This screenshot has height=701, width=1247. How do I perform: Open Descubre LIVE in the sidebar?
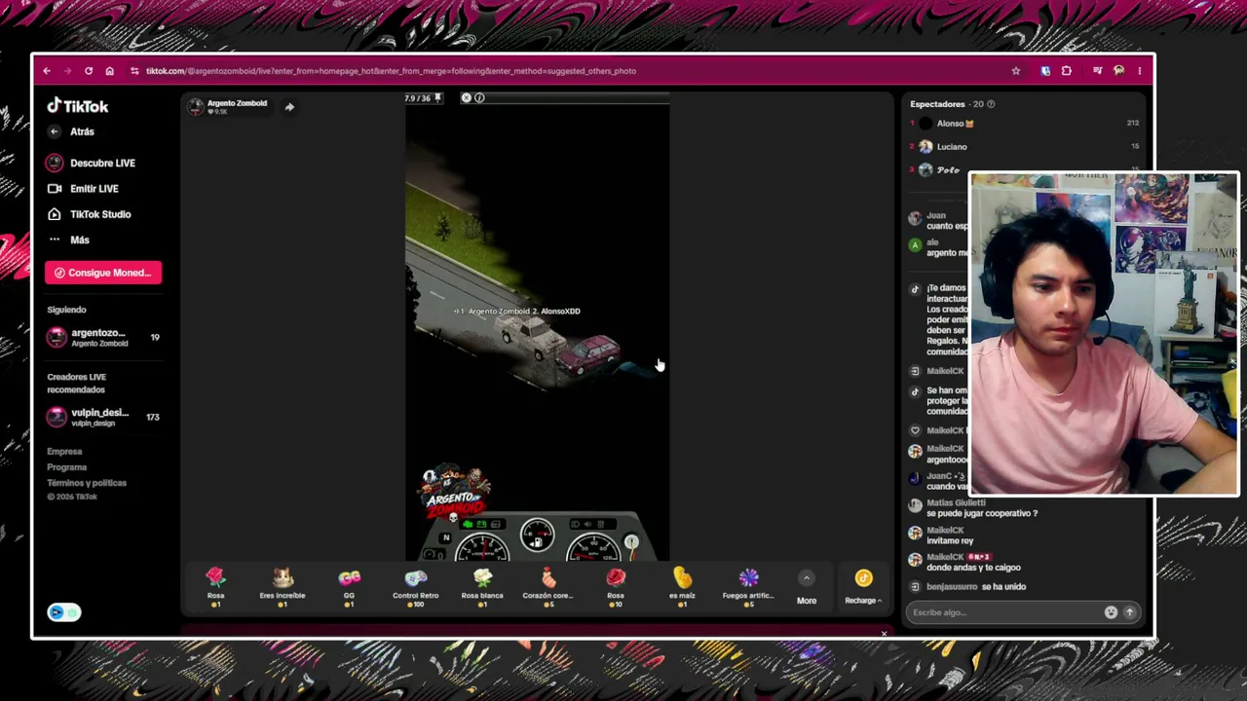92,163
